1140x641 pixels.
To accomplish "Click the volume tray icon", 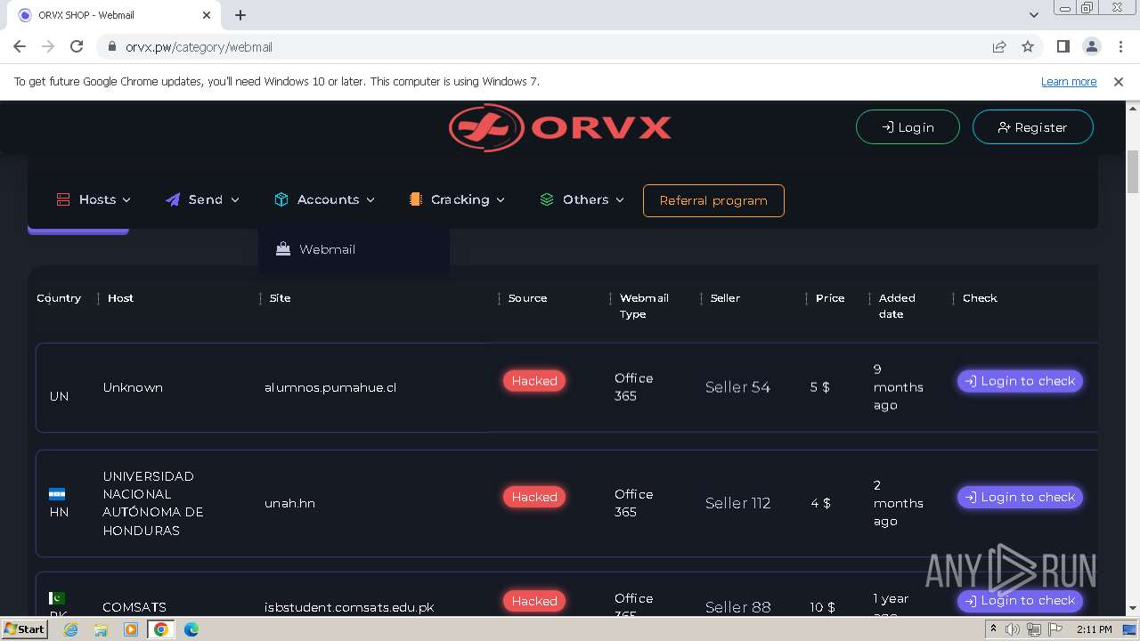I will coord(1013,629).
